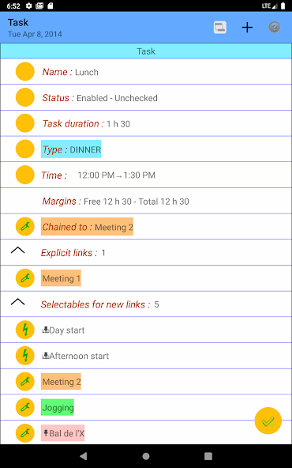Tap the Time 12:00 PM row
The width and height of the screenshot is (292, 468).
[x=146, y=175]
